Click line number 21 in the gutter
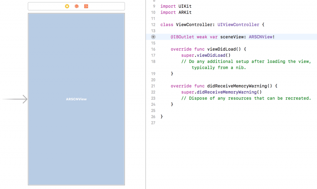This screenshot has width=317, height=189. [153, 86]
